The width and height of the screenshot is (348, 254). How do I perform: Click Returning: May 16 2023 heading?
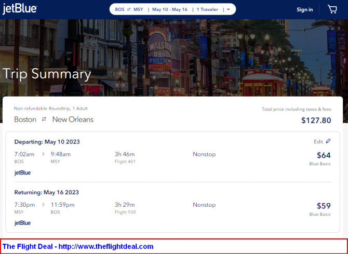[47, 192]
